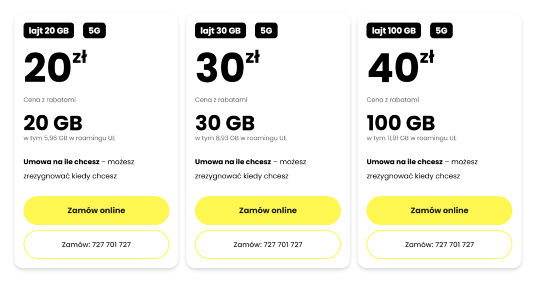This screenshot has height=282, width=539.
Task: Order 40 zł plan by phone 727 701 727
Action: [440, 245]
